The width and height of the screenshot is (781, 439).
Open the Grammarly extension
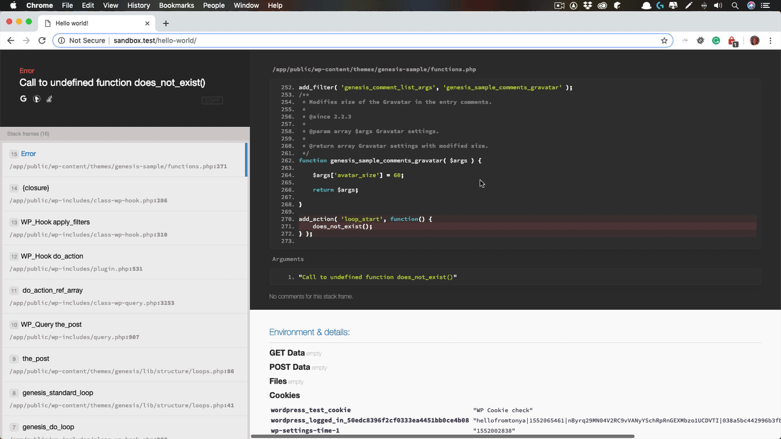716,40
